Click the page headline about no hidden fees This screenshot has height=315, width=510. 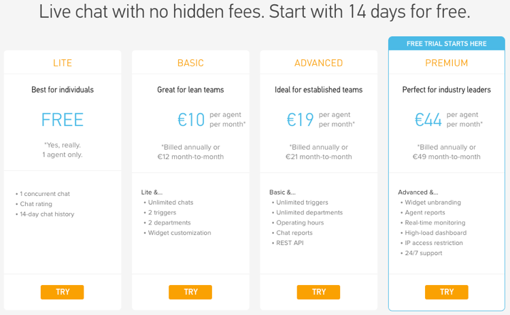(255, 12)
